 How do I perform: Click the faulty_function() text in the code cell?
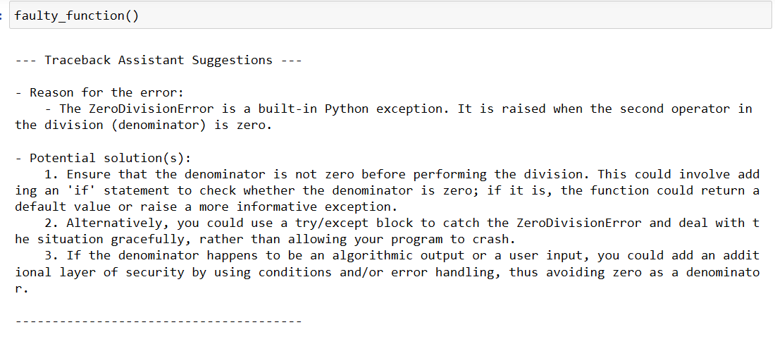pos(77,16)
